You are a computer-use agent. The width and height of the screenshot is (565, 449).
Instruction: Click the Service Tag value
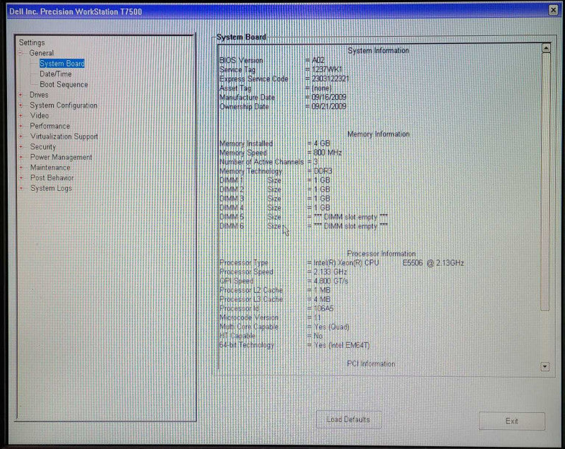[x=327, y=69]
